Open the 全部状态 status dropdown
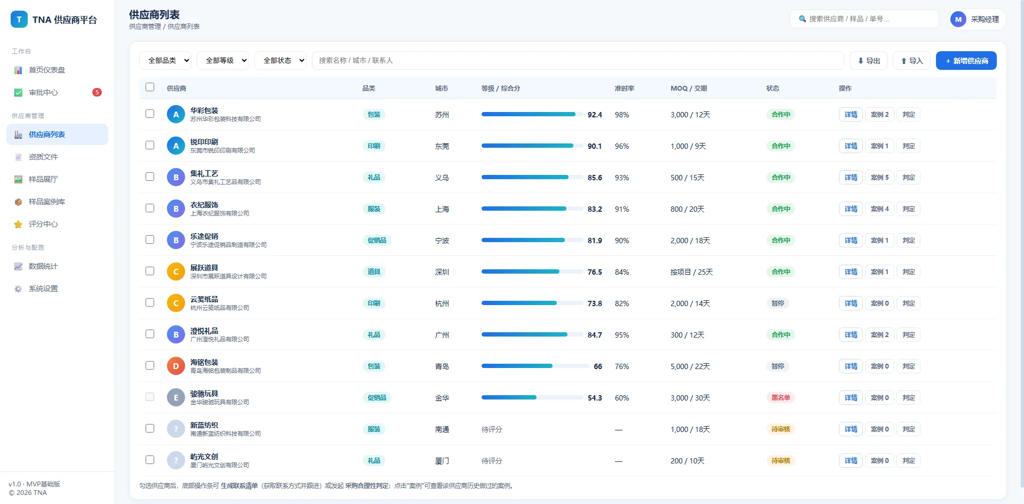1024x504 pixels. click(x=281, y=60)
